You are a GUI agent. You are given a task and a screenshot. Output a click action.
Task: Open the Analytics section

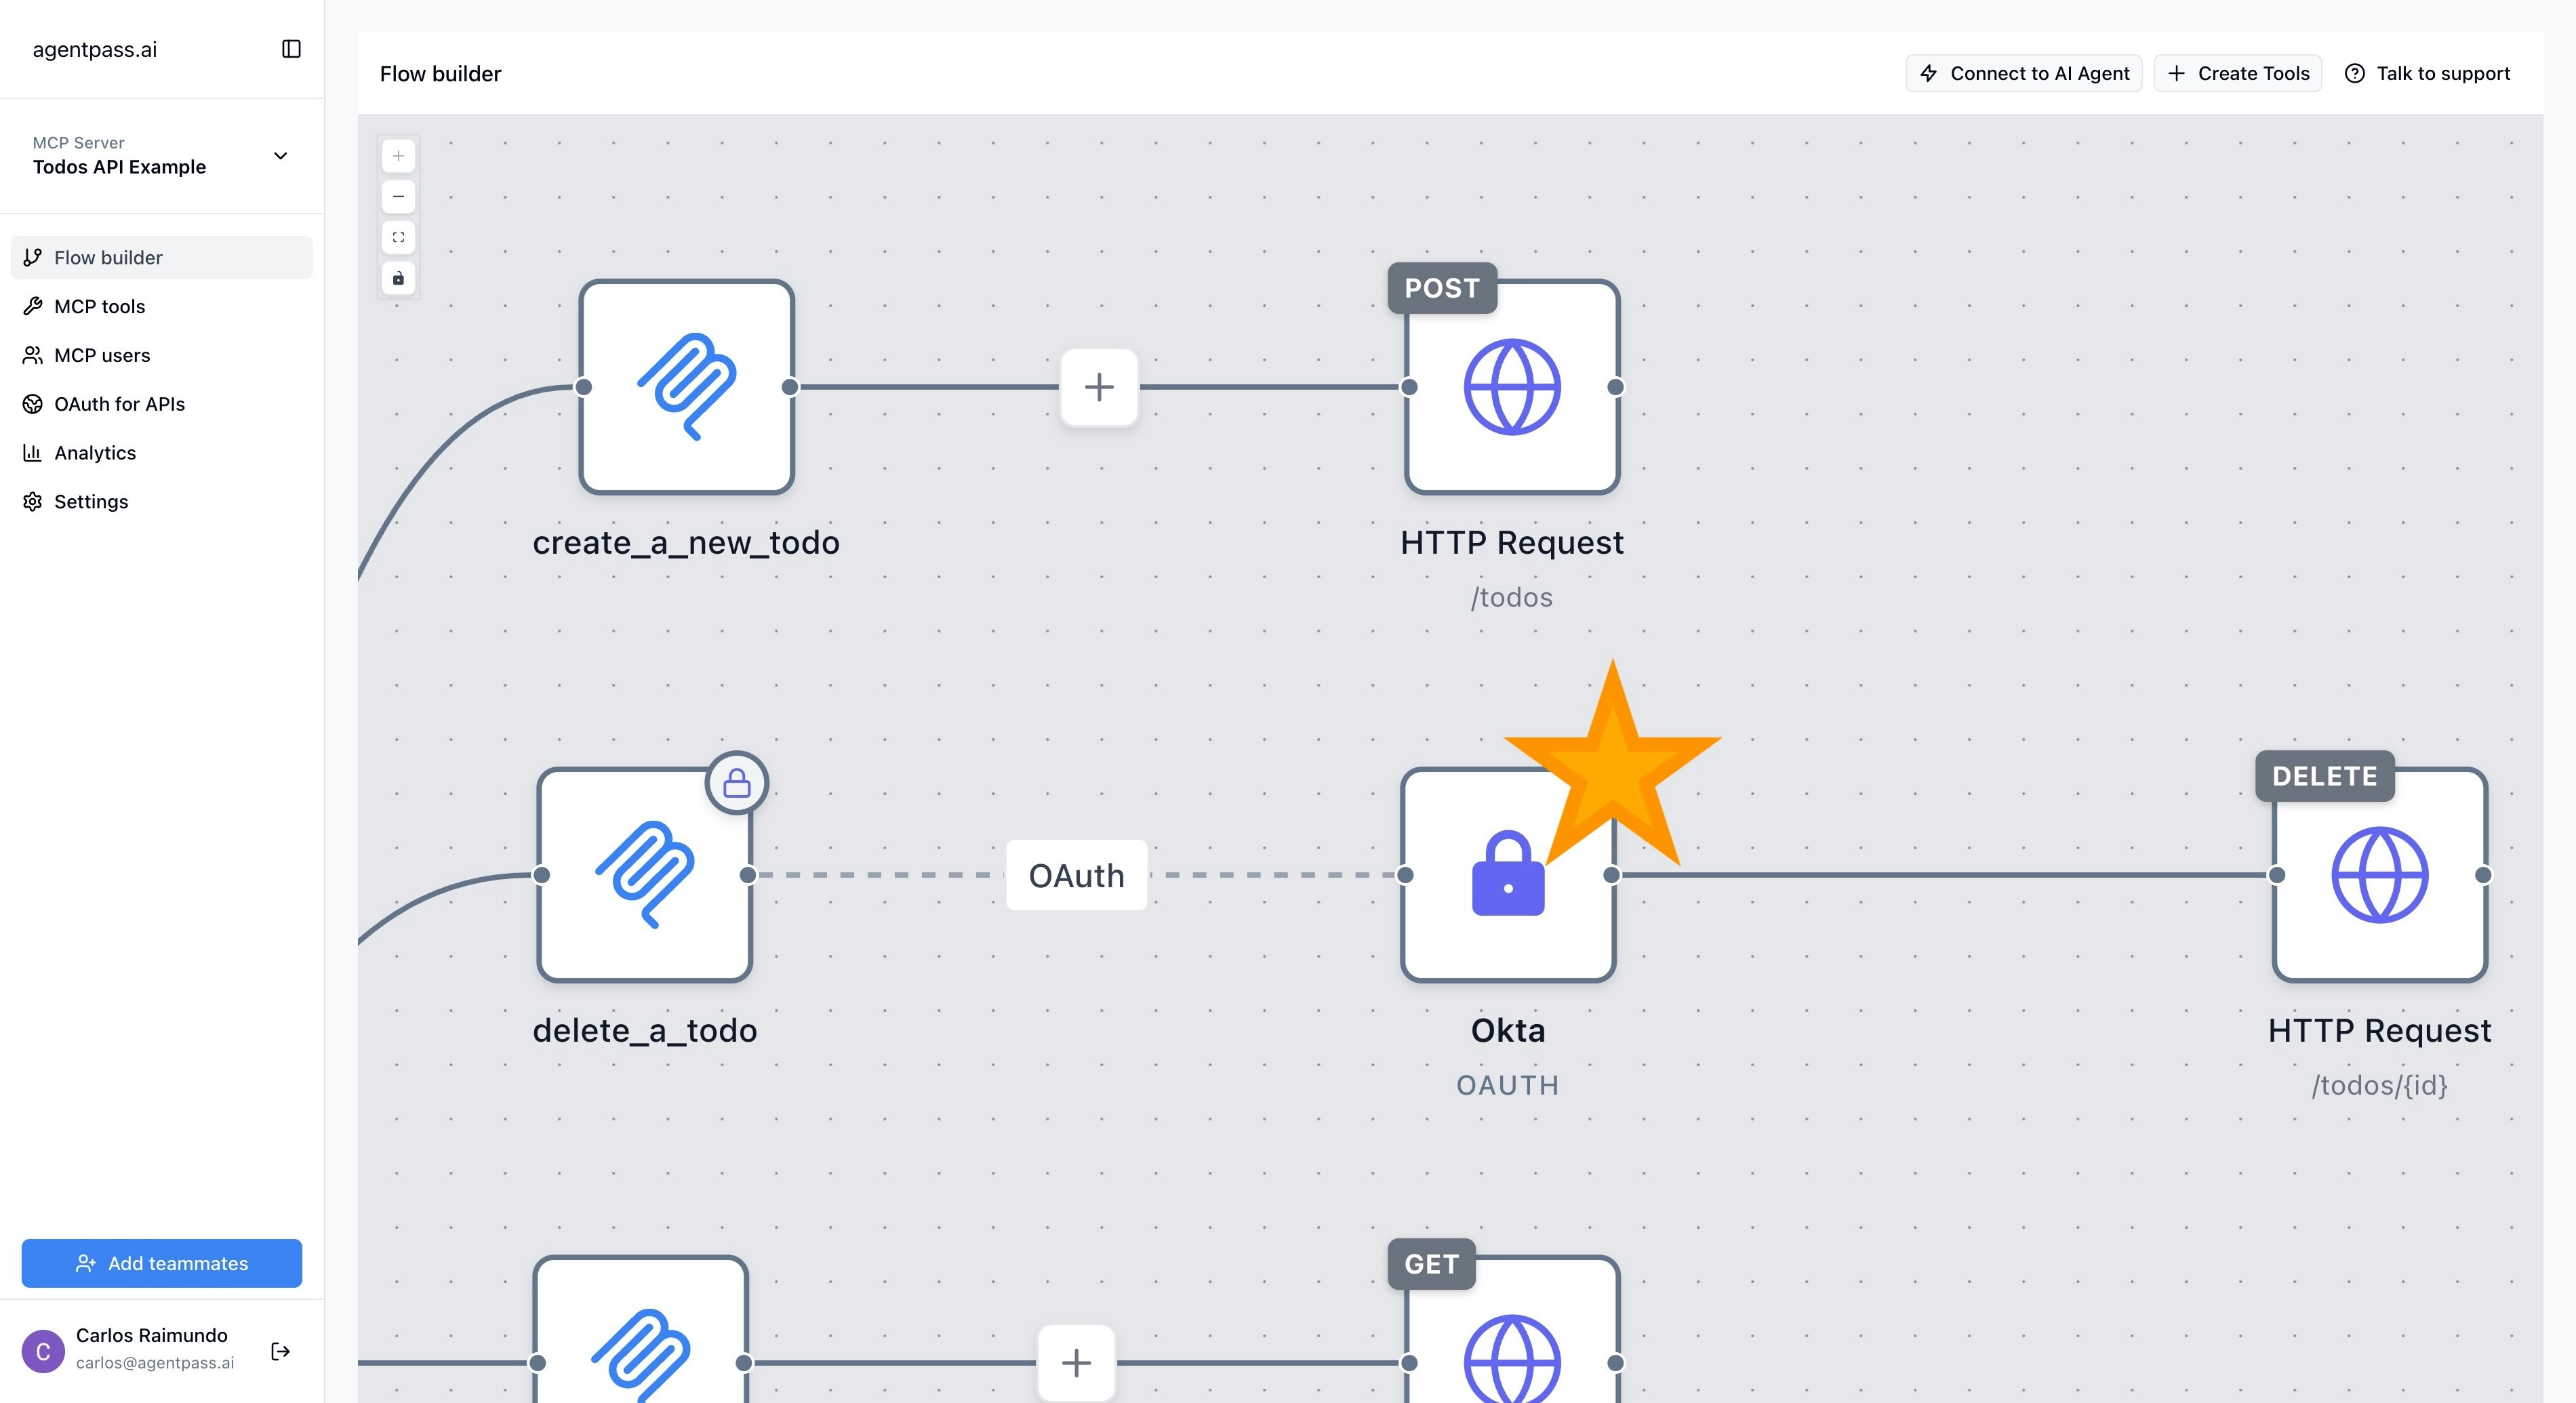pos(95,453)
